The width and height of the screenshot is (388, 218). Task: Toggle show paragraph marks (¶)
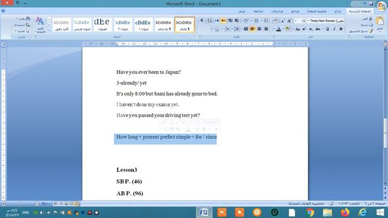(x=202, y=21)
